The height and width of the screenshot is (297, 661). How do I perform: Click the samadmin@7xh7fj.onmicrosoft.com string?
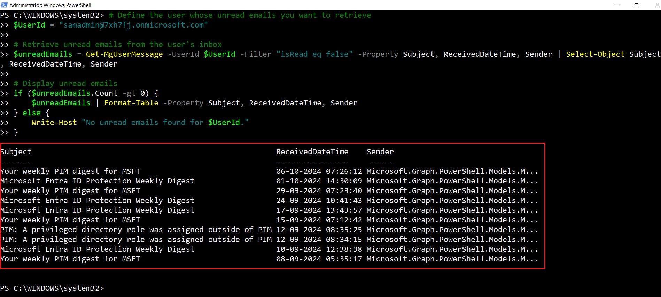coord(133,25)
